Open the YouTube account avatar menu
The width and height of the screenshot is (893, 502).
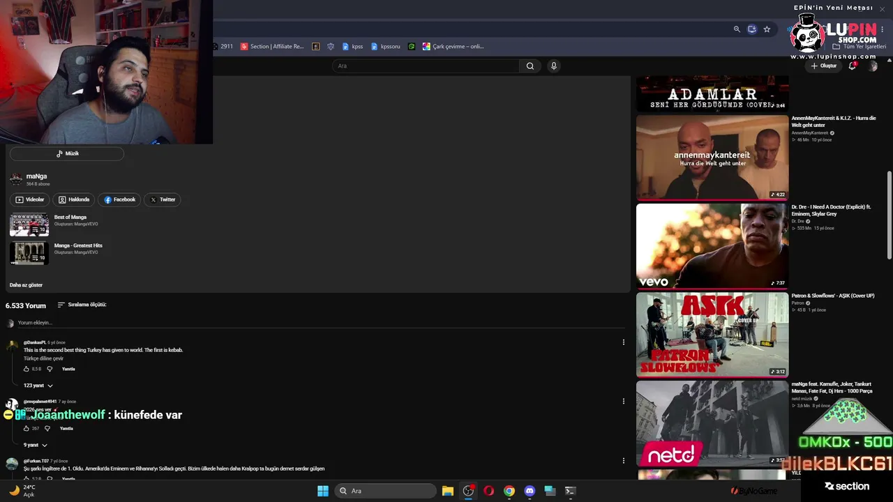(872, 66)
